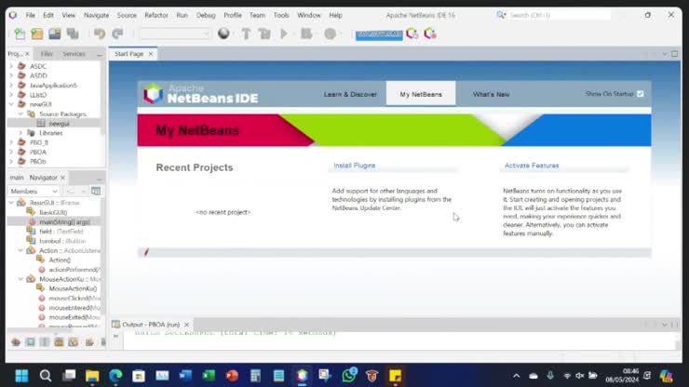Open the Members dropdown in Navigator
The width and height of the screenshot is (689, 387).
pos(34,191)
